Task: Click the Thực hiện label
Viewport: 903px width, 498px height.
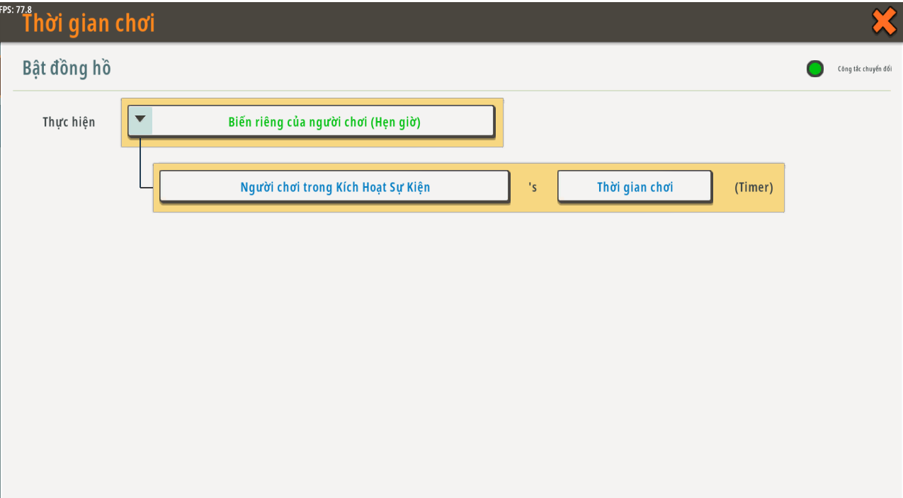Action: pos(69,122)
